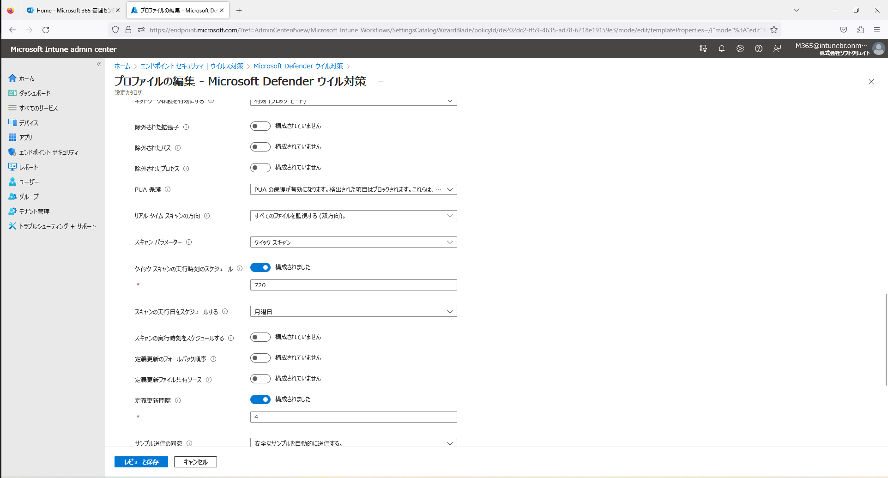Disable 定義更新間隔 switch
Image resolution: width=888 pixels, height=478 pixels.
(260, 399)
